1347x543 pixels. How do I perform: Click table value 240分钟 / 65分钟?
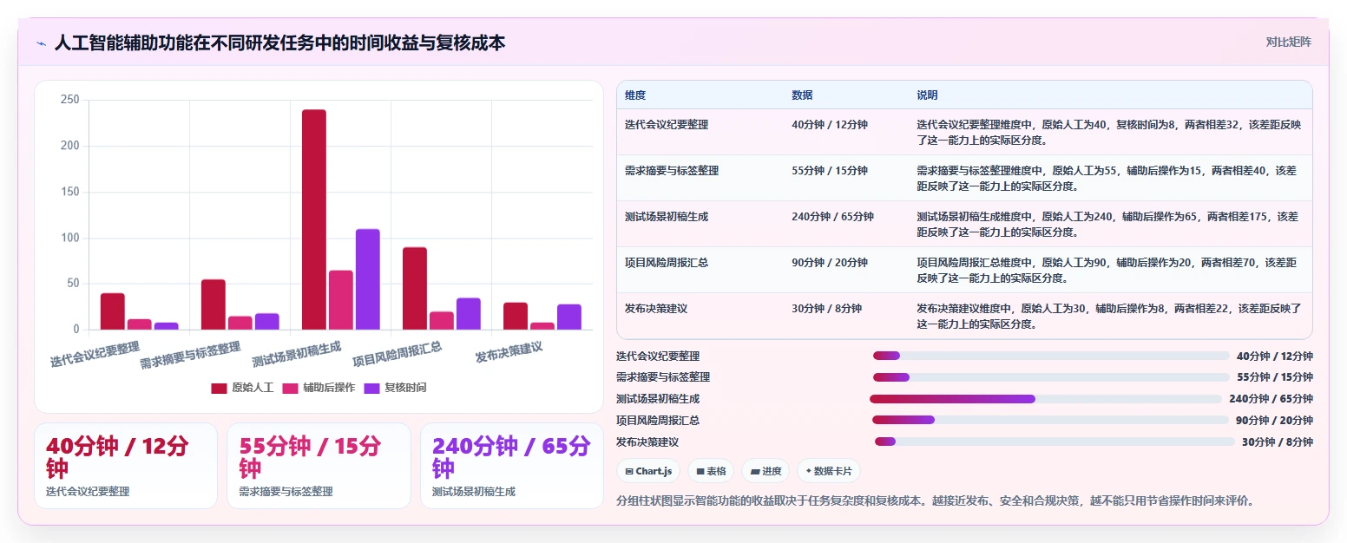[x=832, y=217]
